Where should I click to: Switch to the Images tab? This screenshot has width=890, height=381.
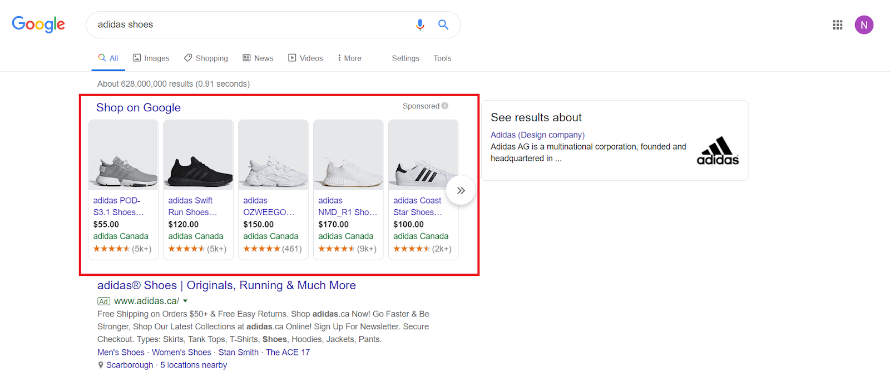151,58
